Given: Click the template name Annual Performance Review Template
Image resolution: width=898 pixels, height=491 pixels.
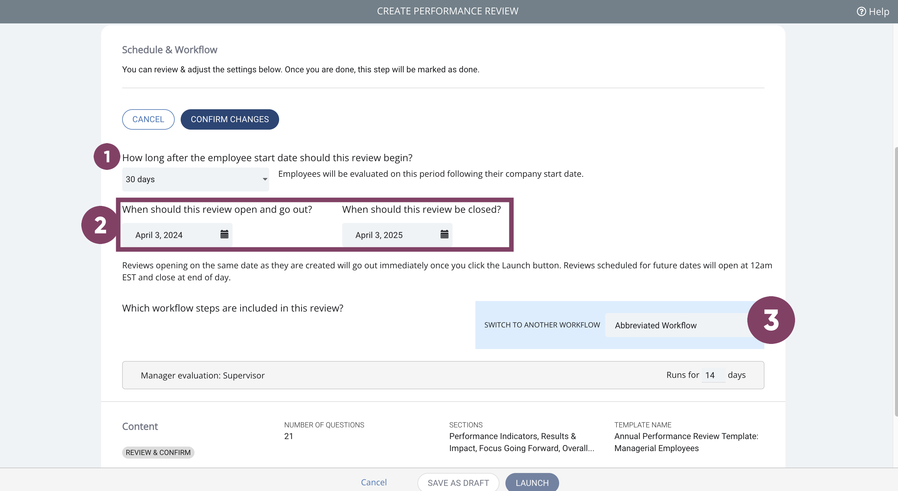Looking at the screenshot, I should [x=686, y=442].
